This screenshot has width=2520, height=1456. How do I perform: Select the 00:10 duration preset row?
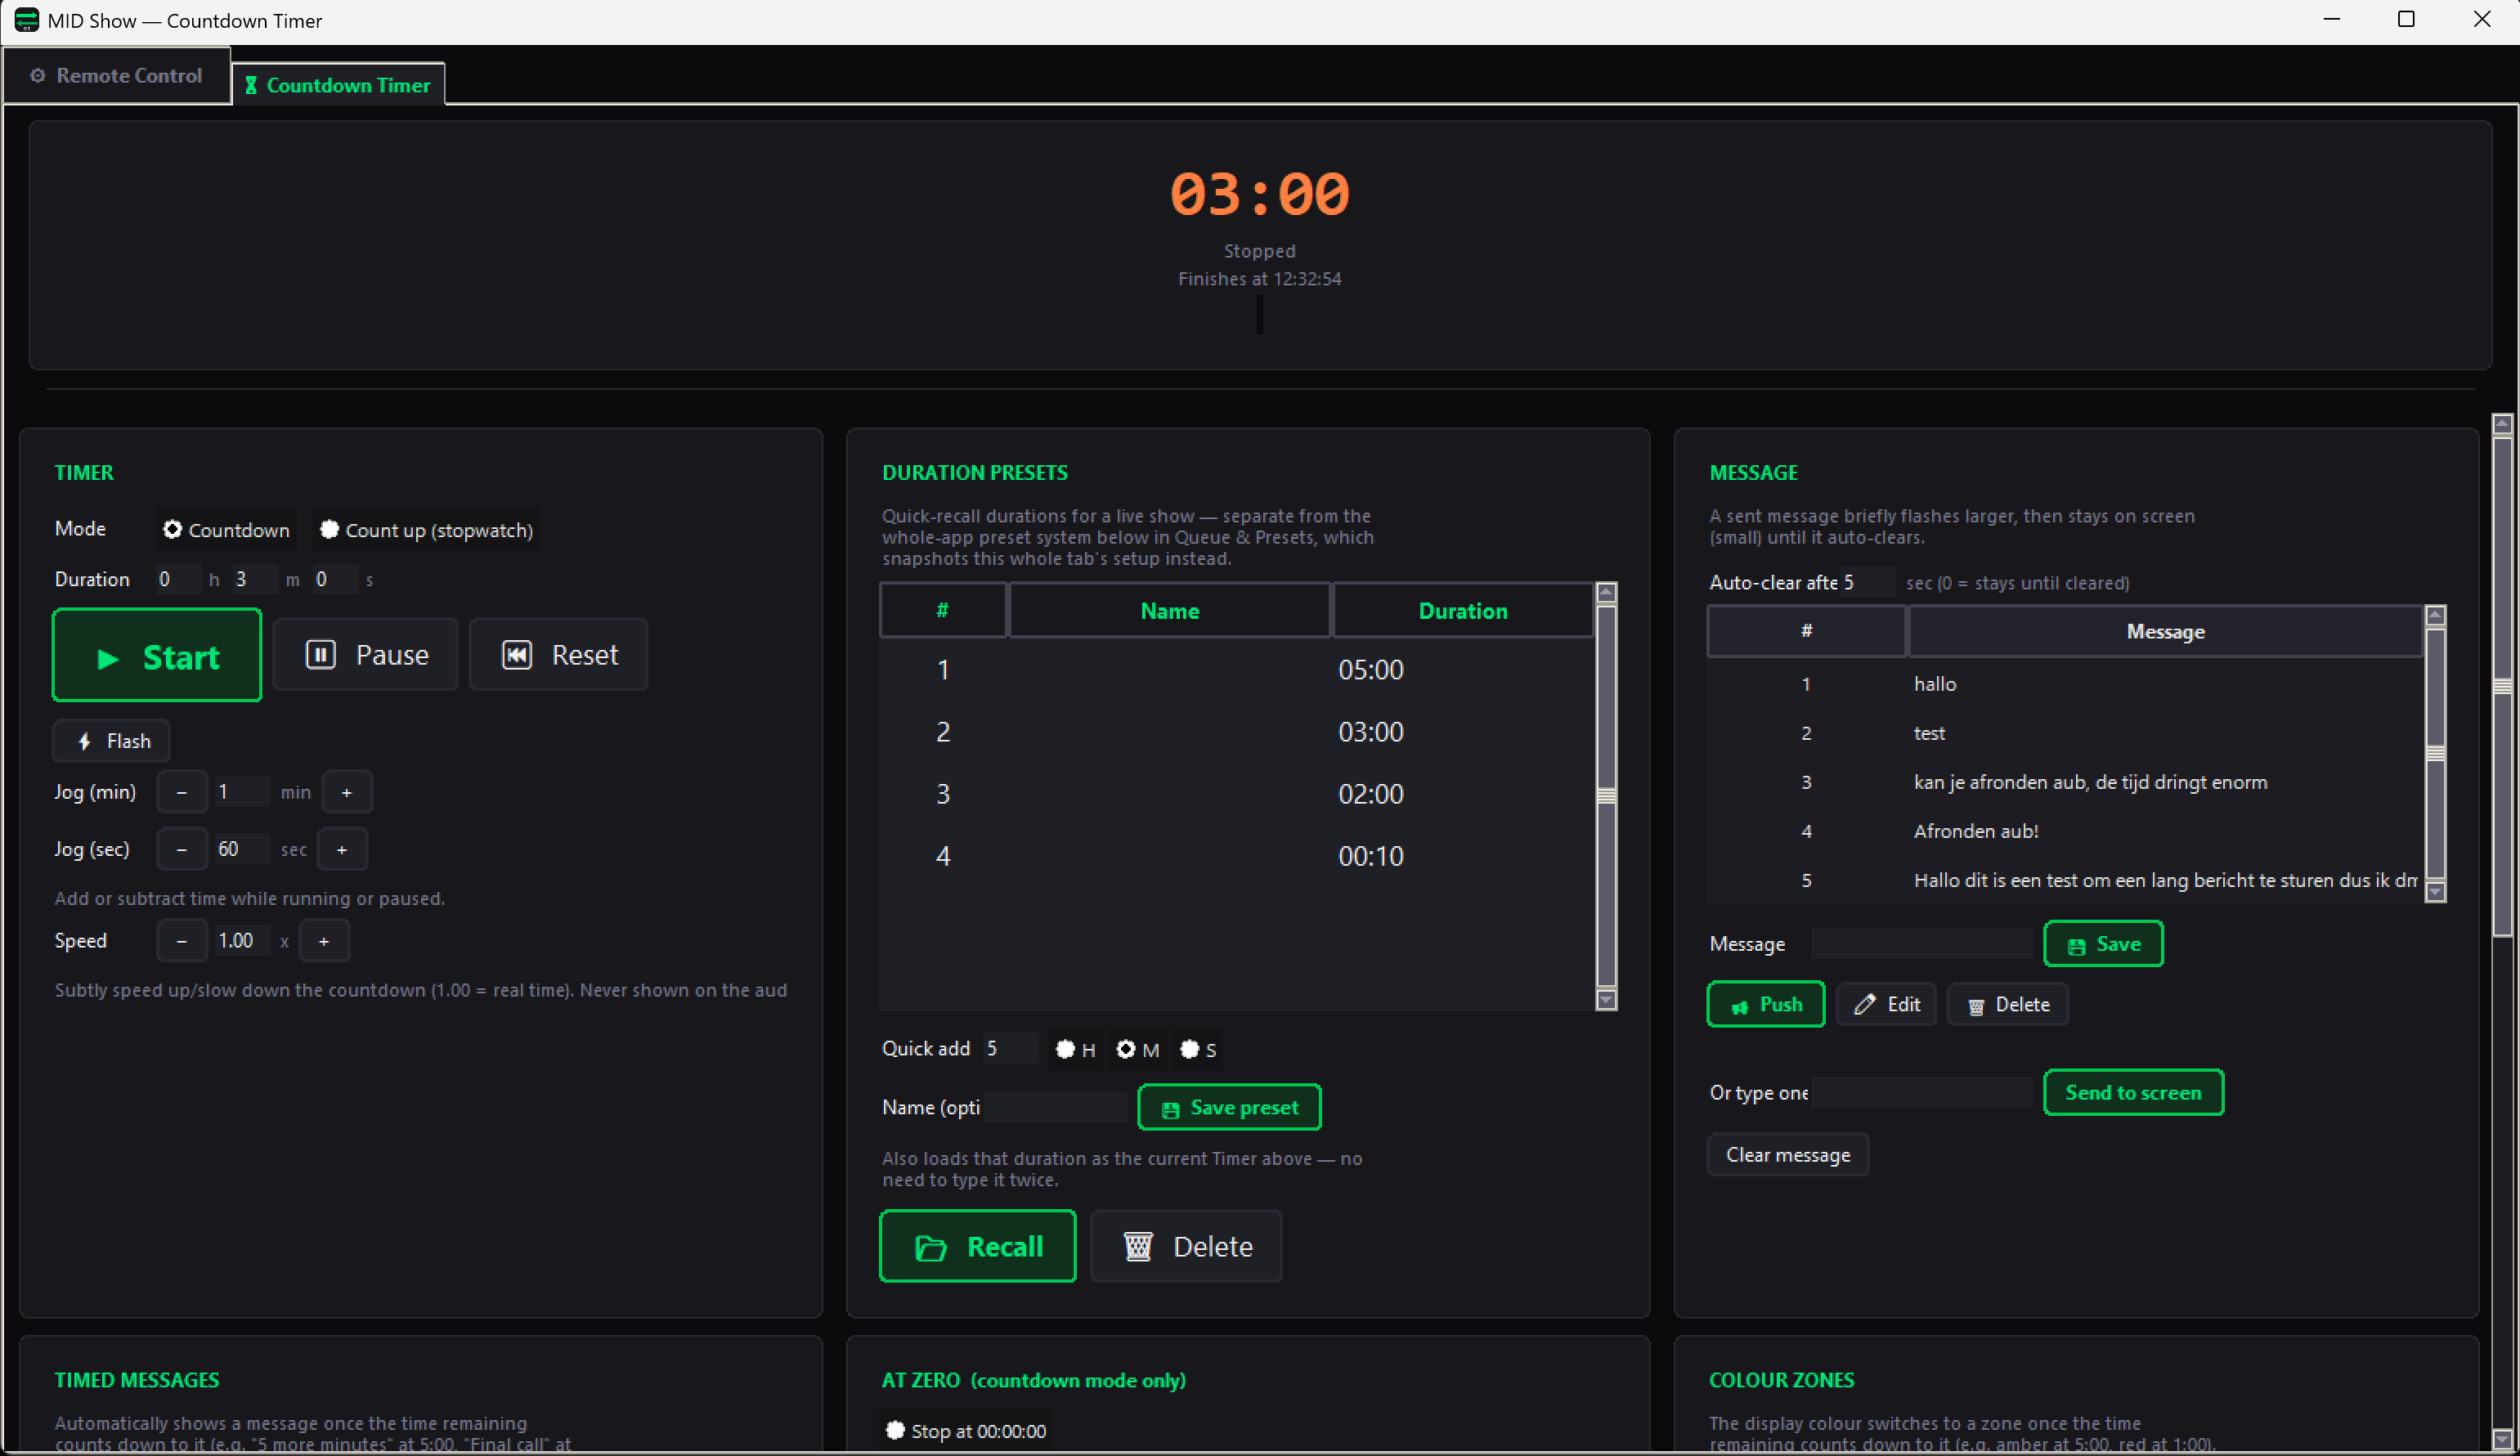click(1237, 856)
